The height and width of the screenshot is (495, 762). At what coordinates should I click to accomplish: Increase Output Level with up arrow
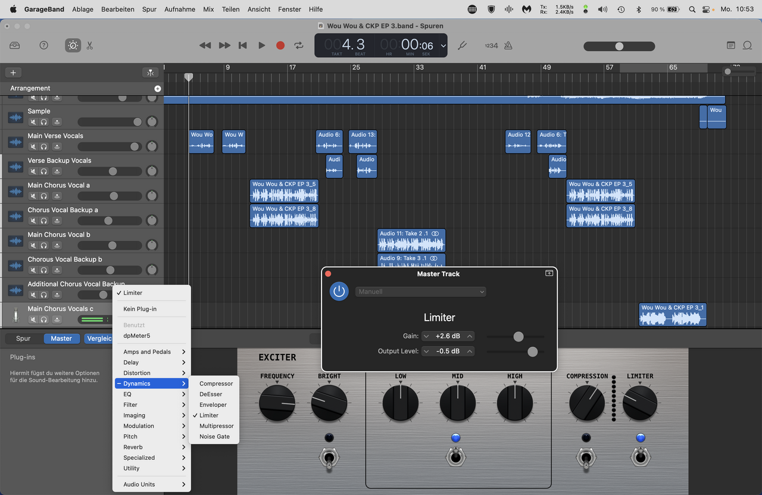point(470,352)
